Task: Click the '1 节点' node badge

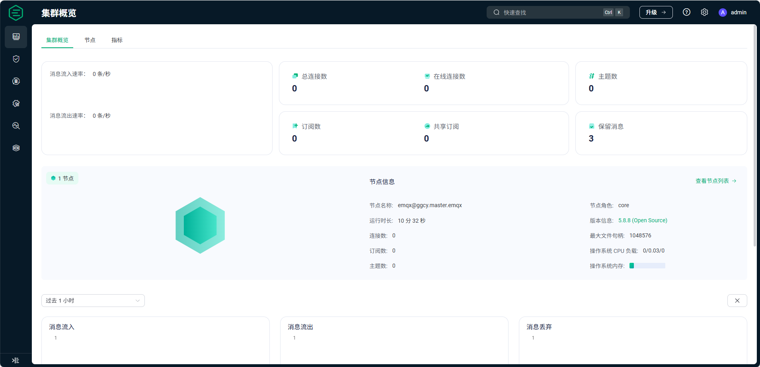Action: (62, 178)
